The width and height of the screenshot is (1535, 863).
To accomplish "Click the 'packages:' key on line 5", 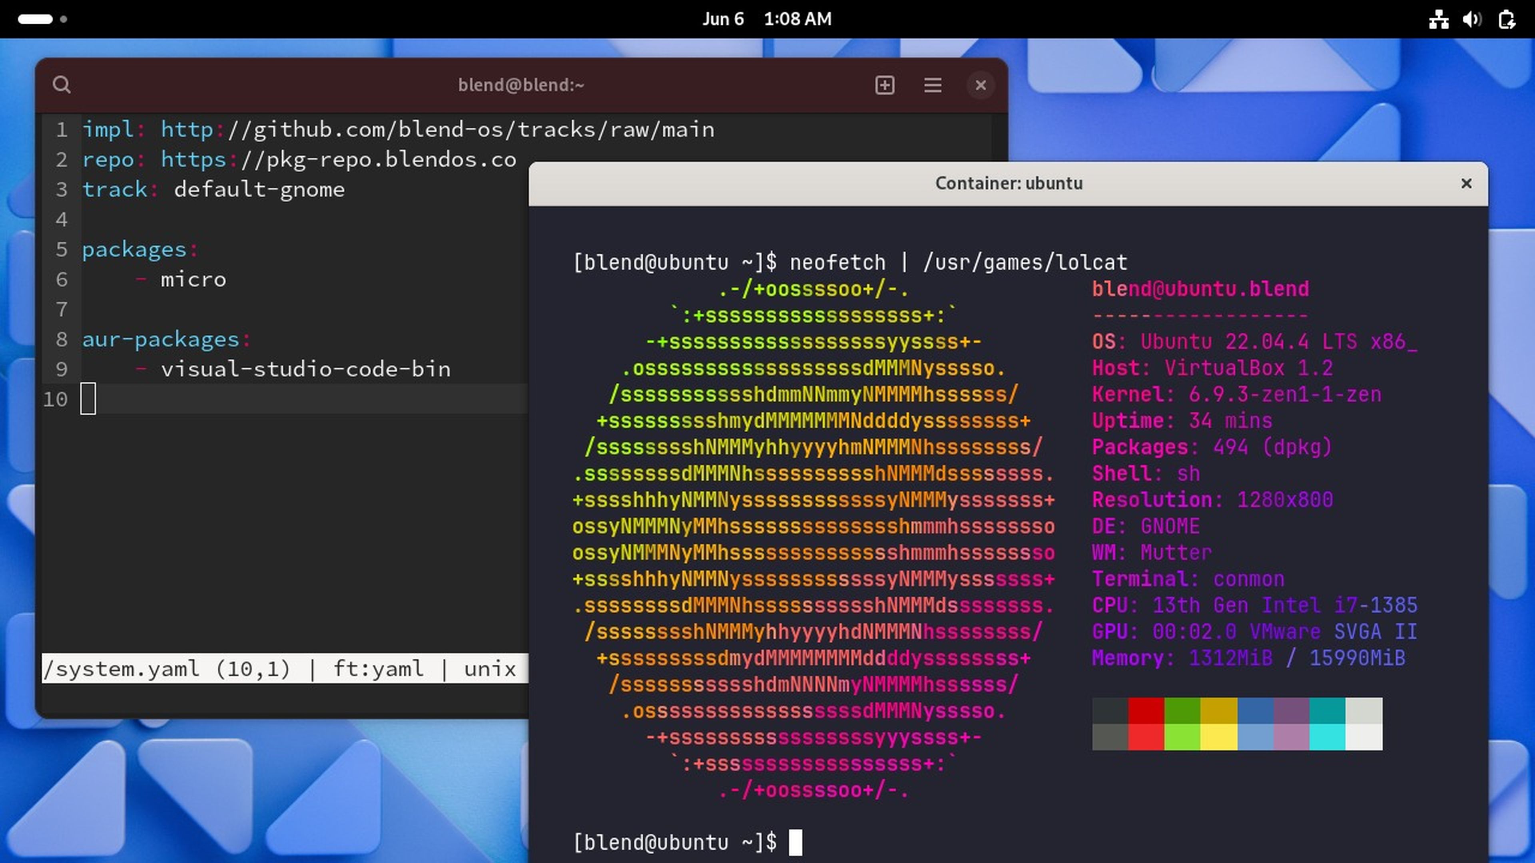I will (x=140, y=250).
